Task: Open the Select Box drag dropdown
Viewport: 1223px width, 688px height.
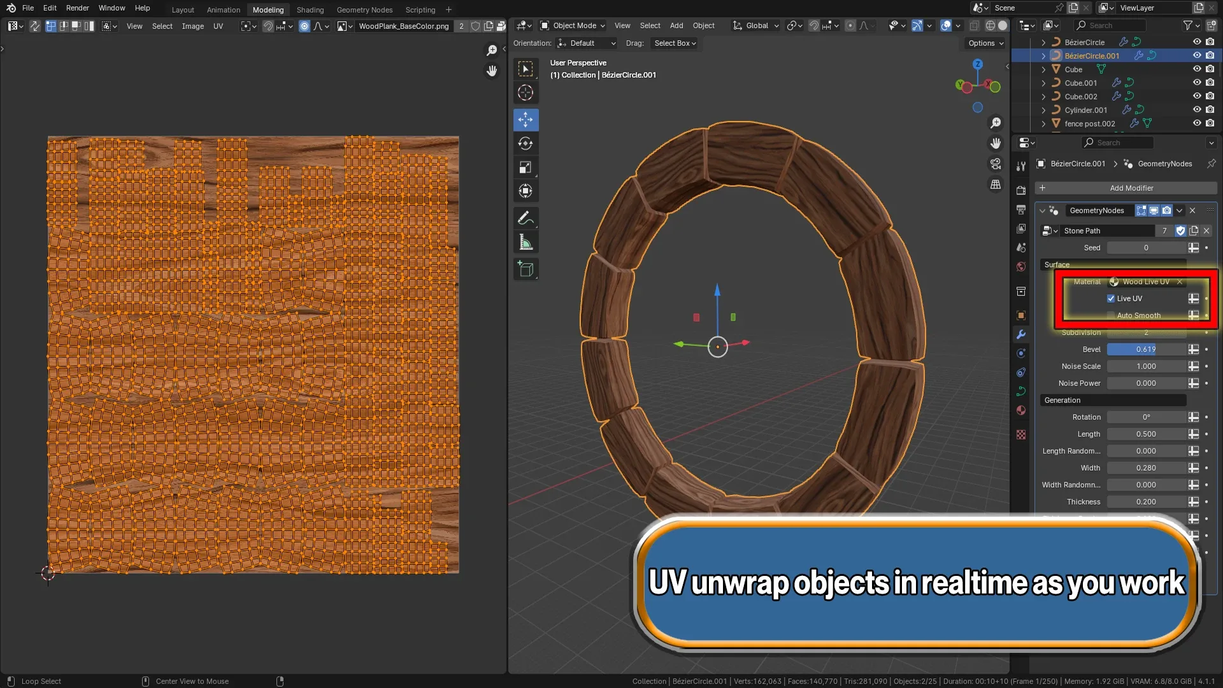Action: click(675, 43)
